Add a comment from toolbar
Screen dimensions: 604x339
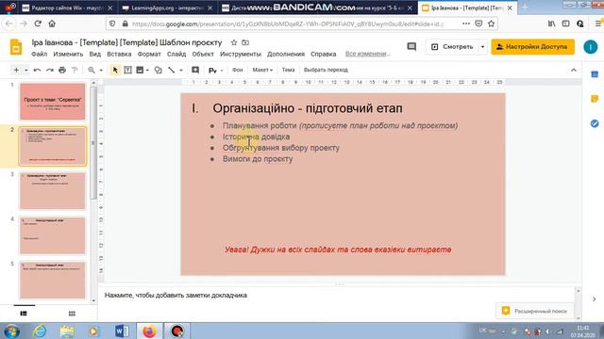click(195, 70)
